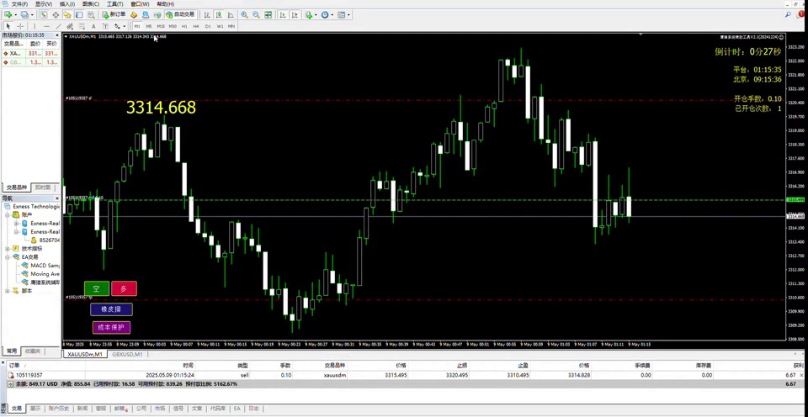The image size is (808, 417).
Task: Toggle the Chart Shift icon
Action: pyautogui.click(x=295, y=15)
